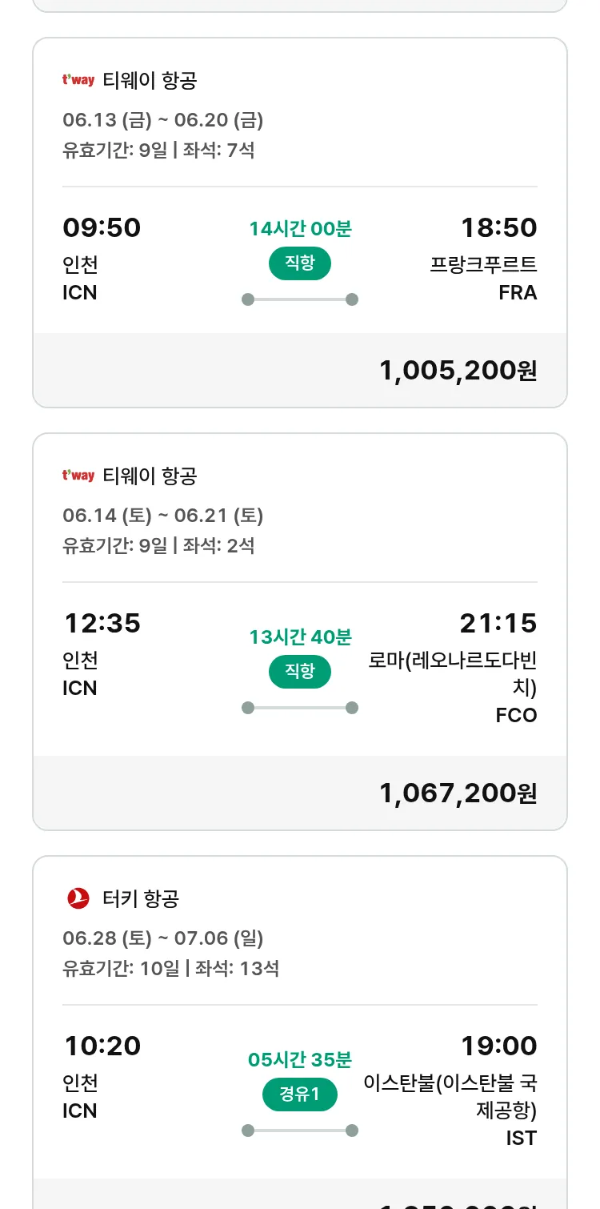Click the route line under 13시간 40분
Screen dimensions: 600x1209
(x=300, y=708)
